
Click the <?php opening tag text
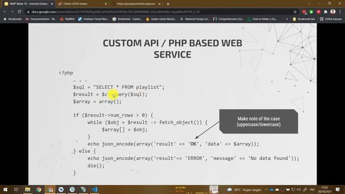pyautogui.click(x=66, y=73)
